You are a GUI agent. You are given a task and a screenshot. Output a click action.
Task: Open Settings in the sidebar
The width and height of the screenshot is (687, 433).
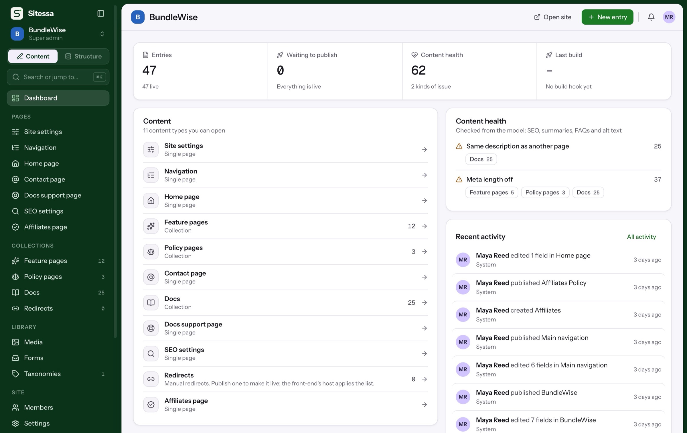58,423
